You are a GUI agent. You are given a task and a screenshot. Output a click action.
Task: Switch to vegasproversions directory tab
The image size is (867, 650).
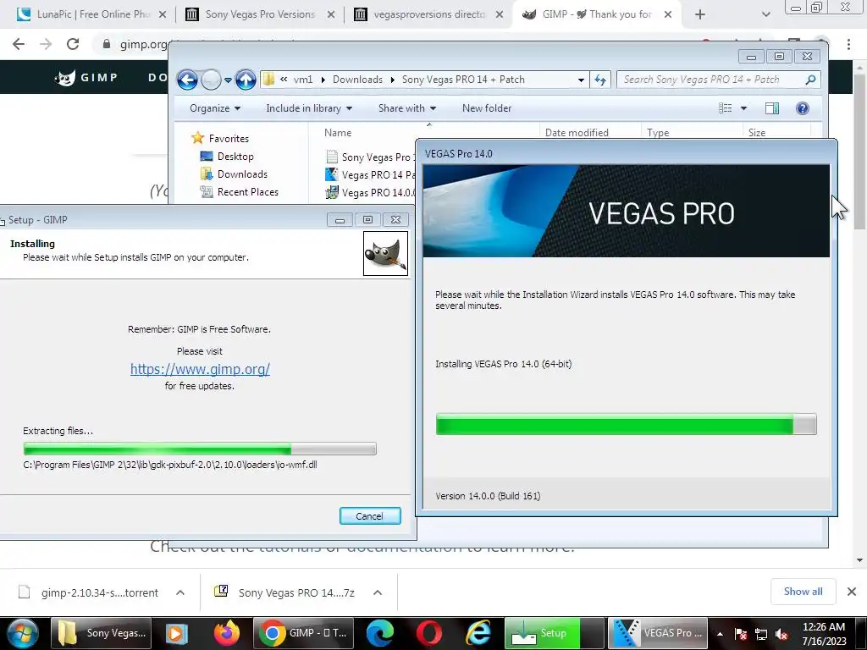pyautogui.click(x=428, y=14)
